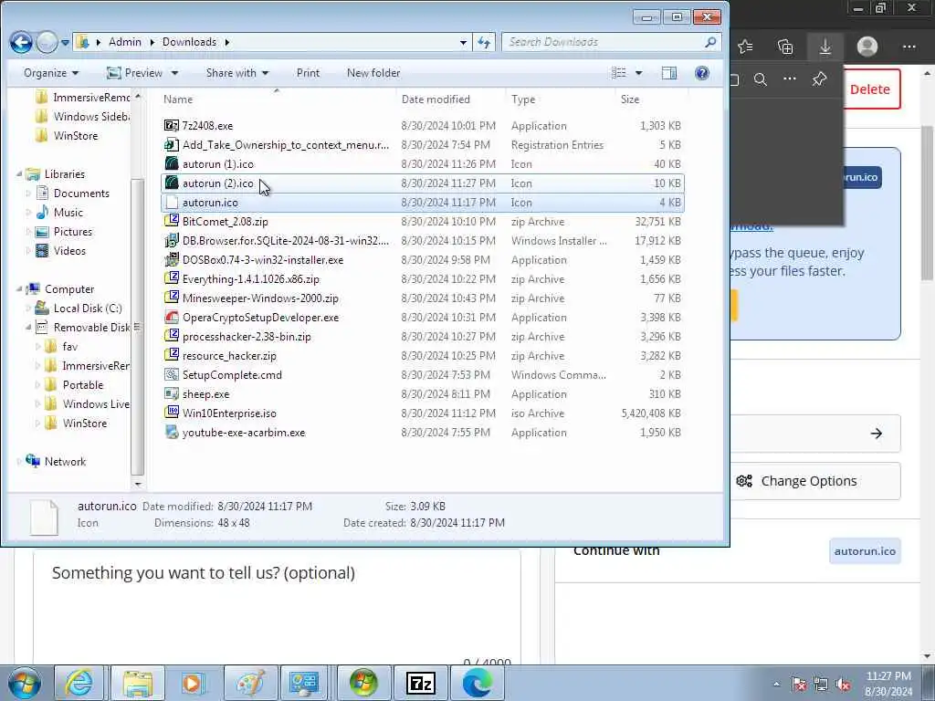Open more options in downloads panel
Viewport: 935px width, 701px height.
(x=790, y=78)
